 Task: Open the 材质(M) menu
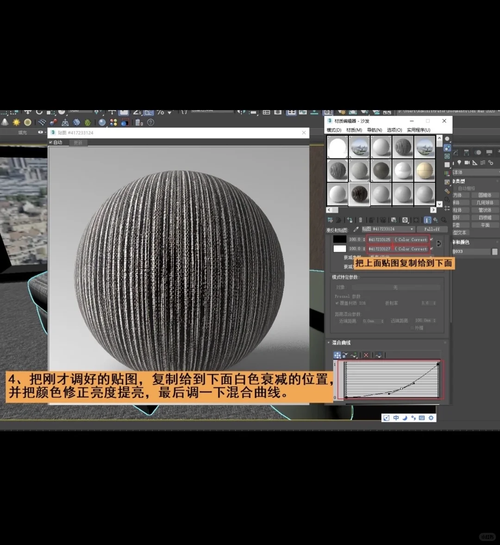tap(354, 130)
